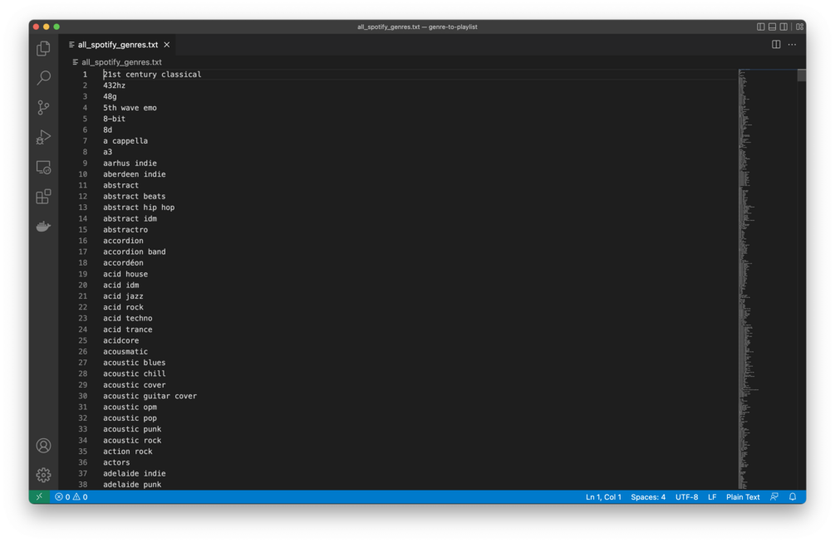Click line number 20 in gutter
The image size is (835, 542).
click(82, 285)
